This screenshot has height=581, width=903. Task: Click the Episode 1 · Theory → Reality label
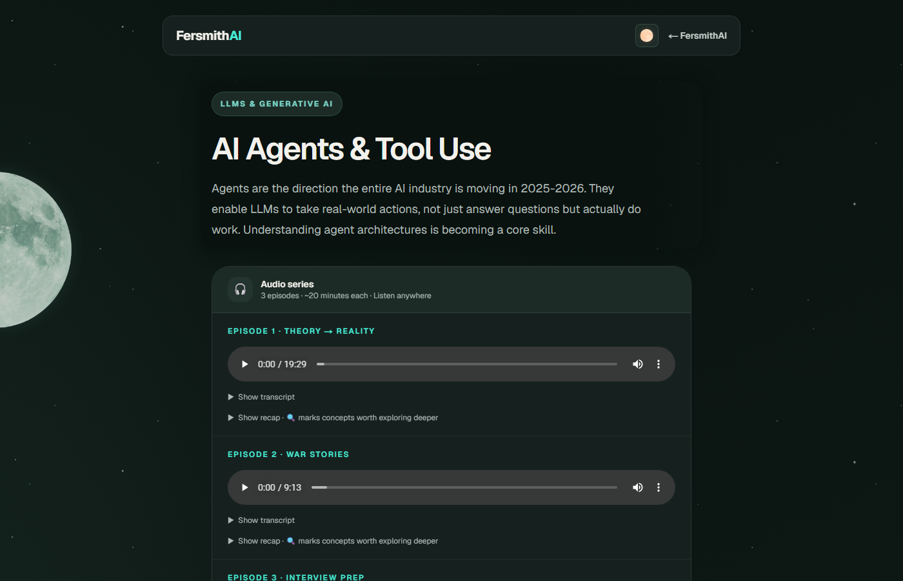[301, 331]
